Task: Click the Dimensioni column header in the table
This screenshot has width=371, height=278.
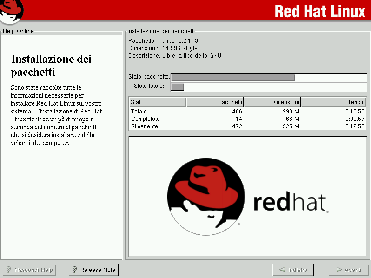Action: pyautogui.click(x=272, y=102)
